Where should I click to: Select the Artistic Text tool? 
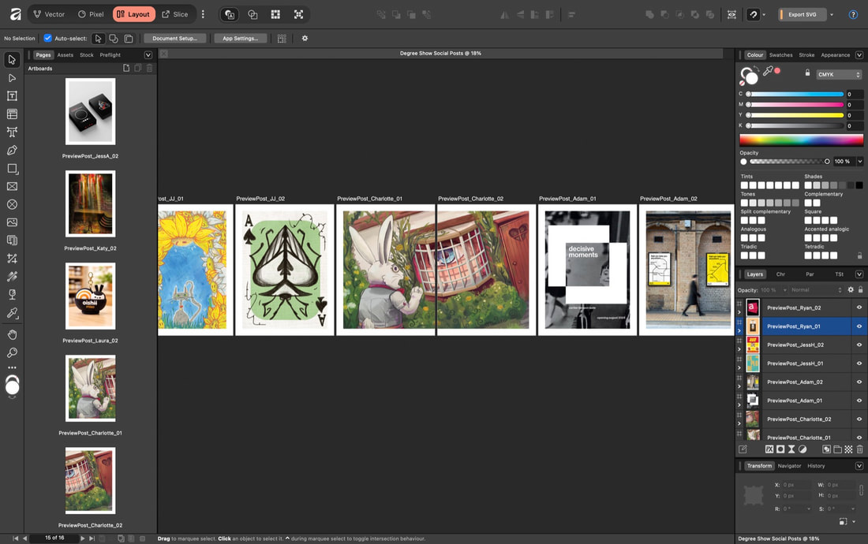pos(12,132)
